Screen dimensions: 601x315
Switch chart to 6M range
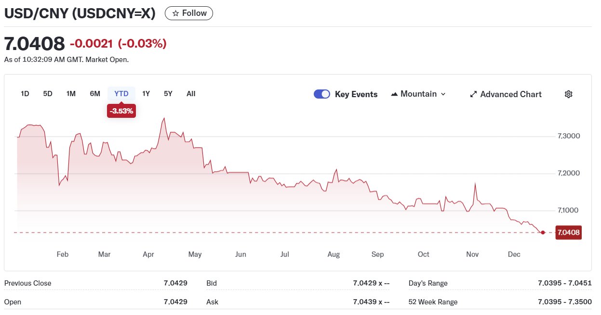coord(95,94)
